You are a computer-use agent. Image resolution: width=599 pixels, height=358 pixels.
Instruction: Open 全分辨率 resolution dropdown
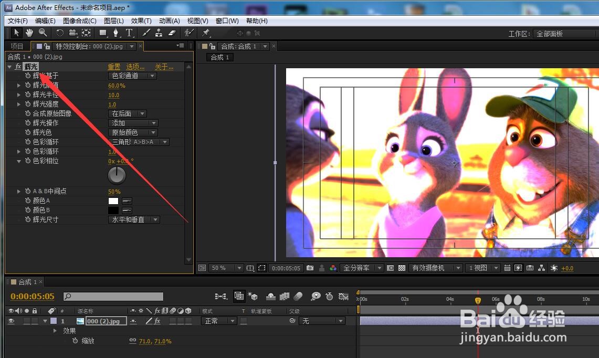click(x=362, y=268)
